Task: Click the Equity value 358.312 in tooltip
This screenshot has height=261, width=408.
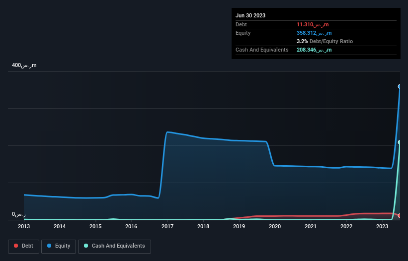Action: (314, 33)
